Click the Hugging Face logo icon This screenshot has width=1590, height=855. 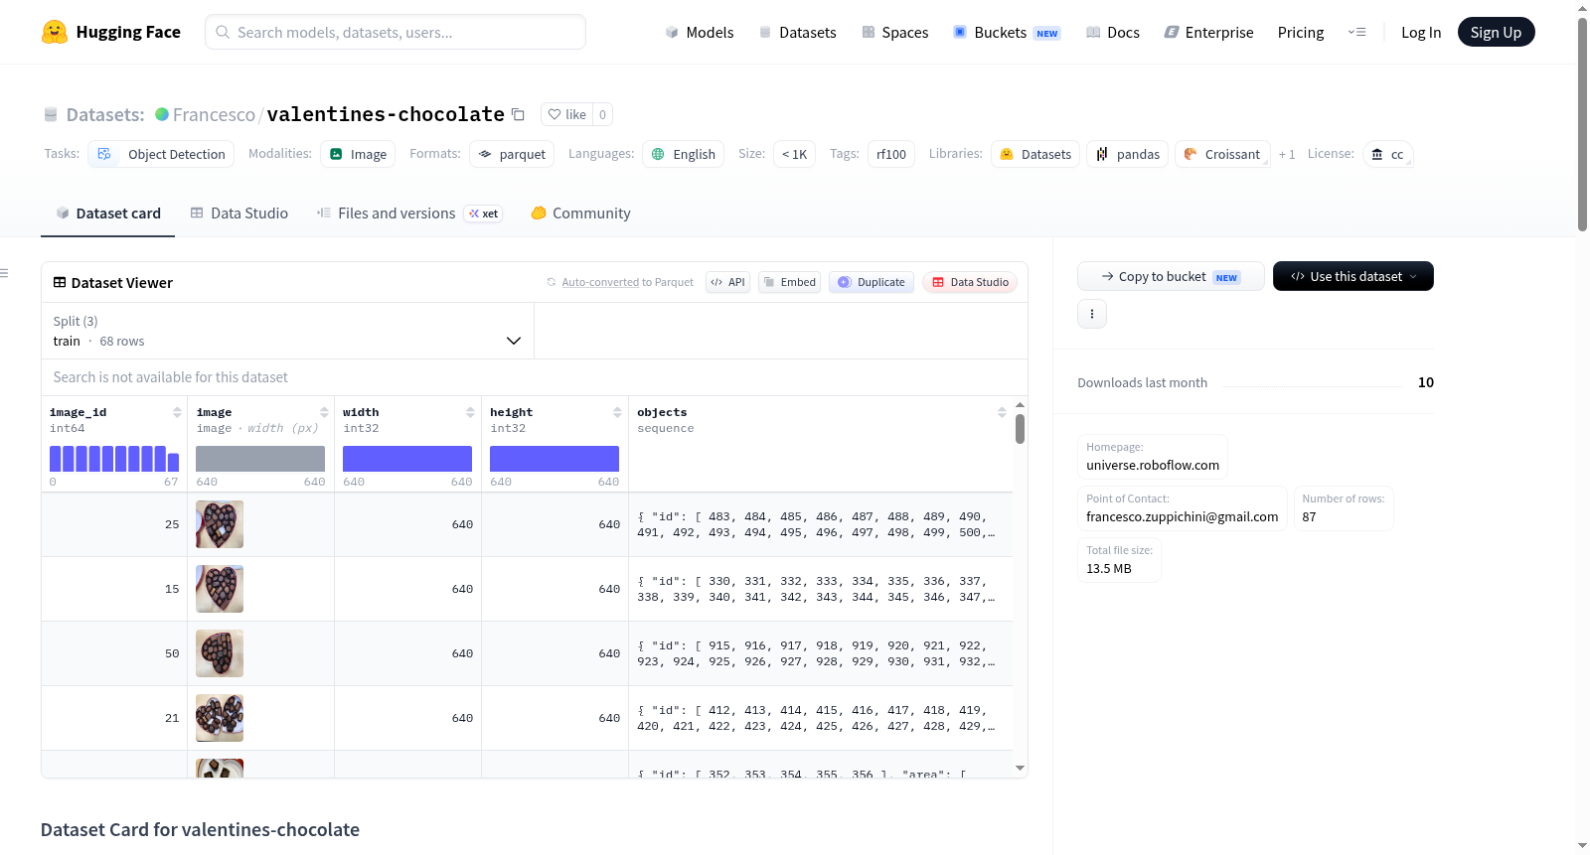click(x=55, y=32)
